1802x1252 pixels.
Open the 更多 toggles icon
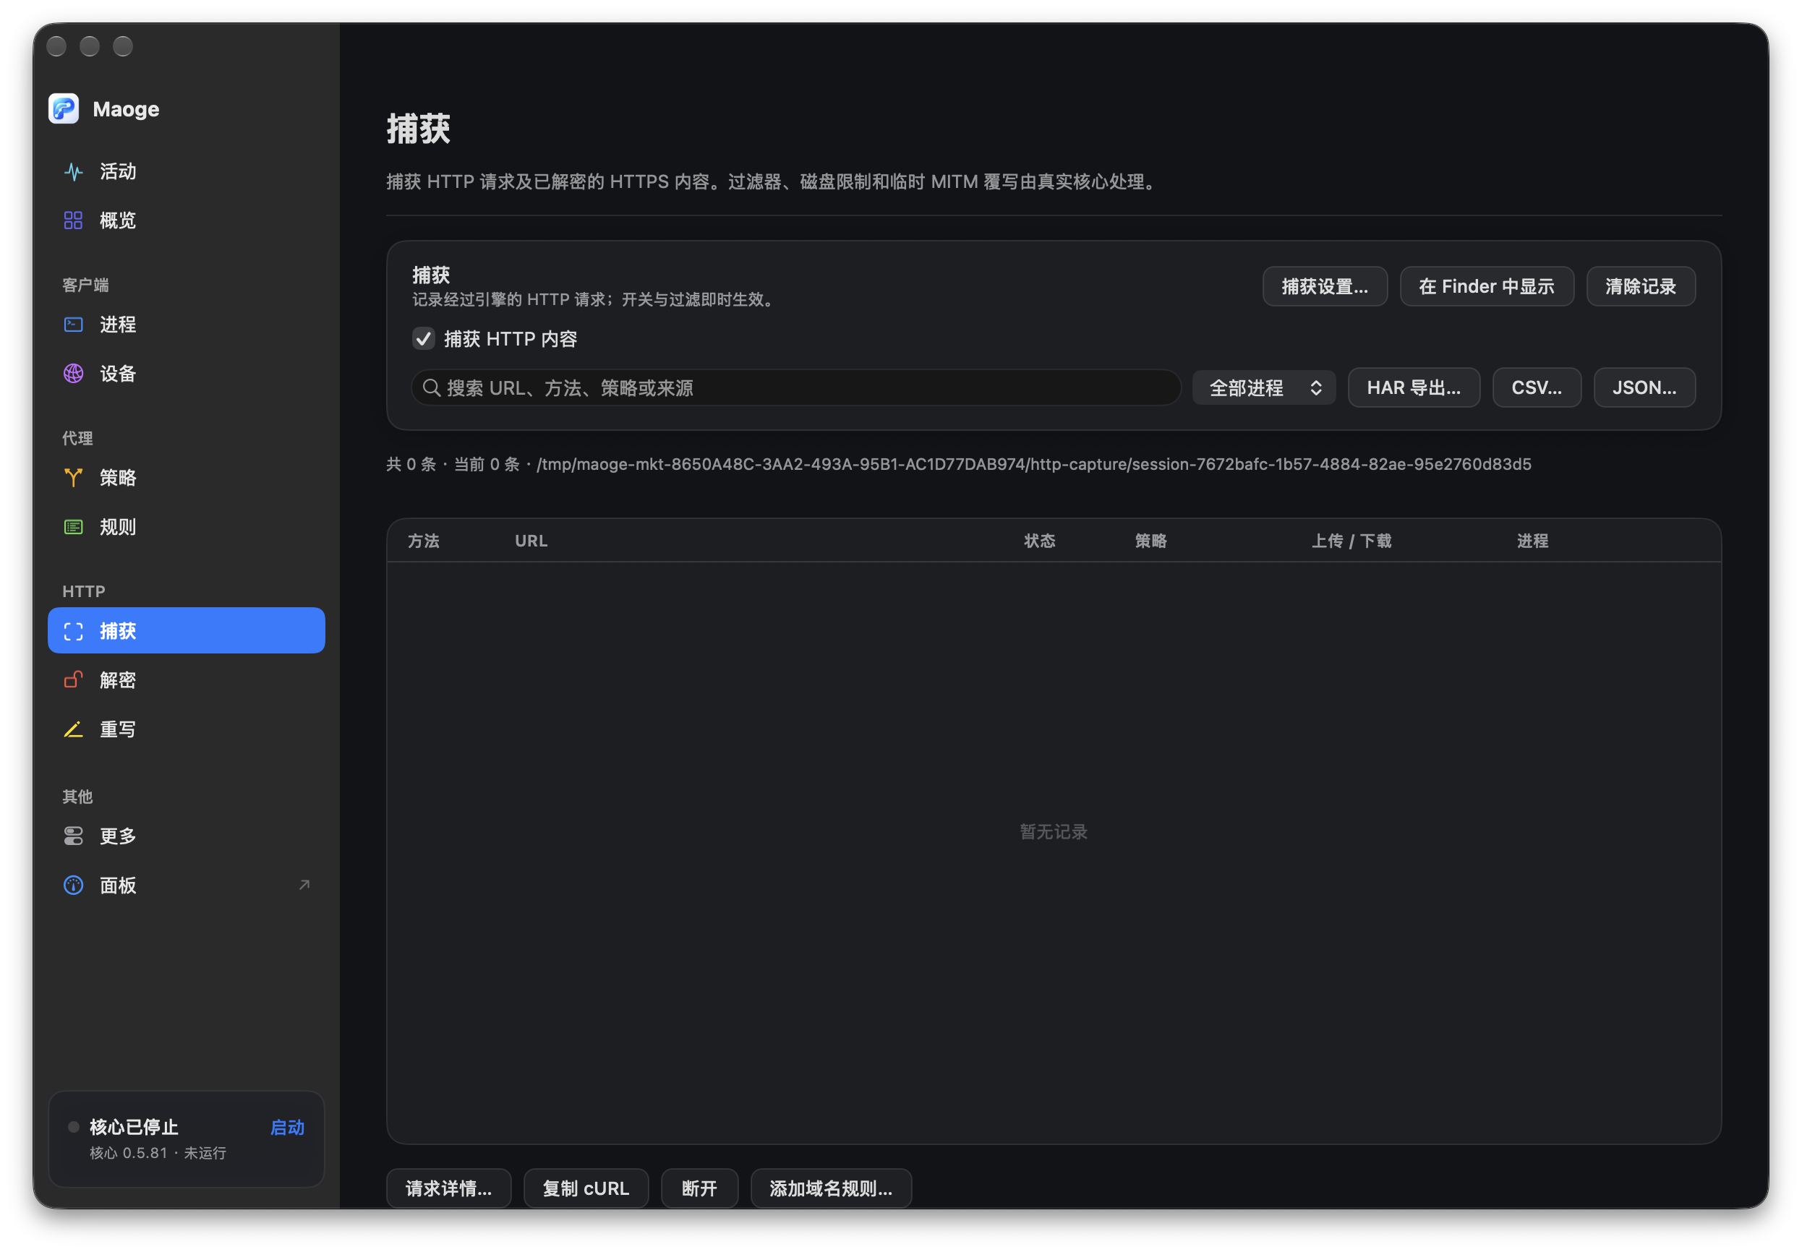[73, 836]
